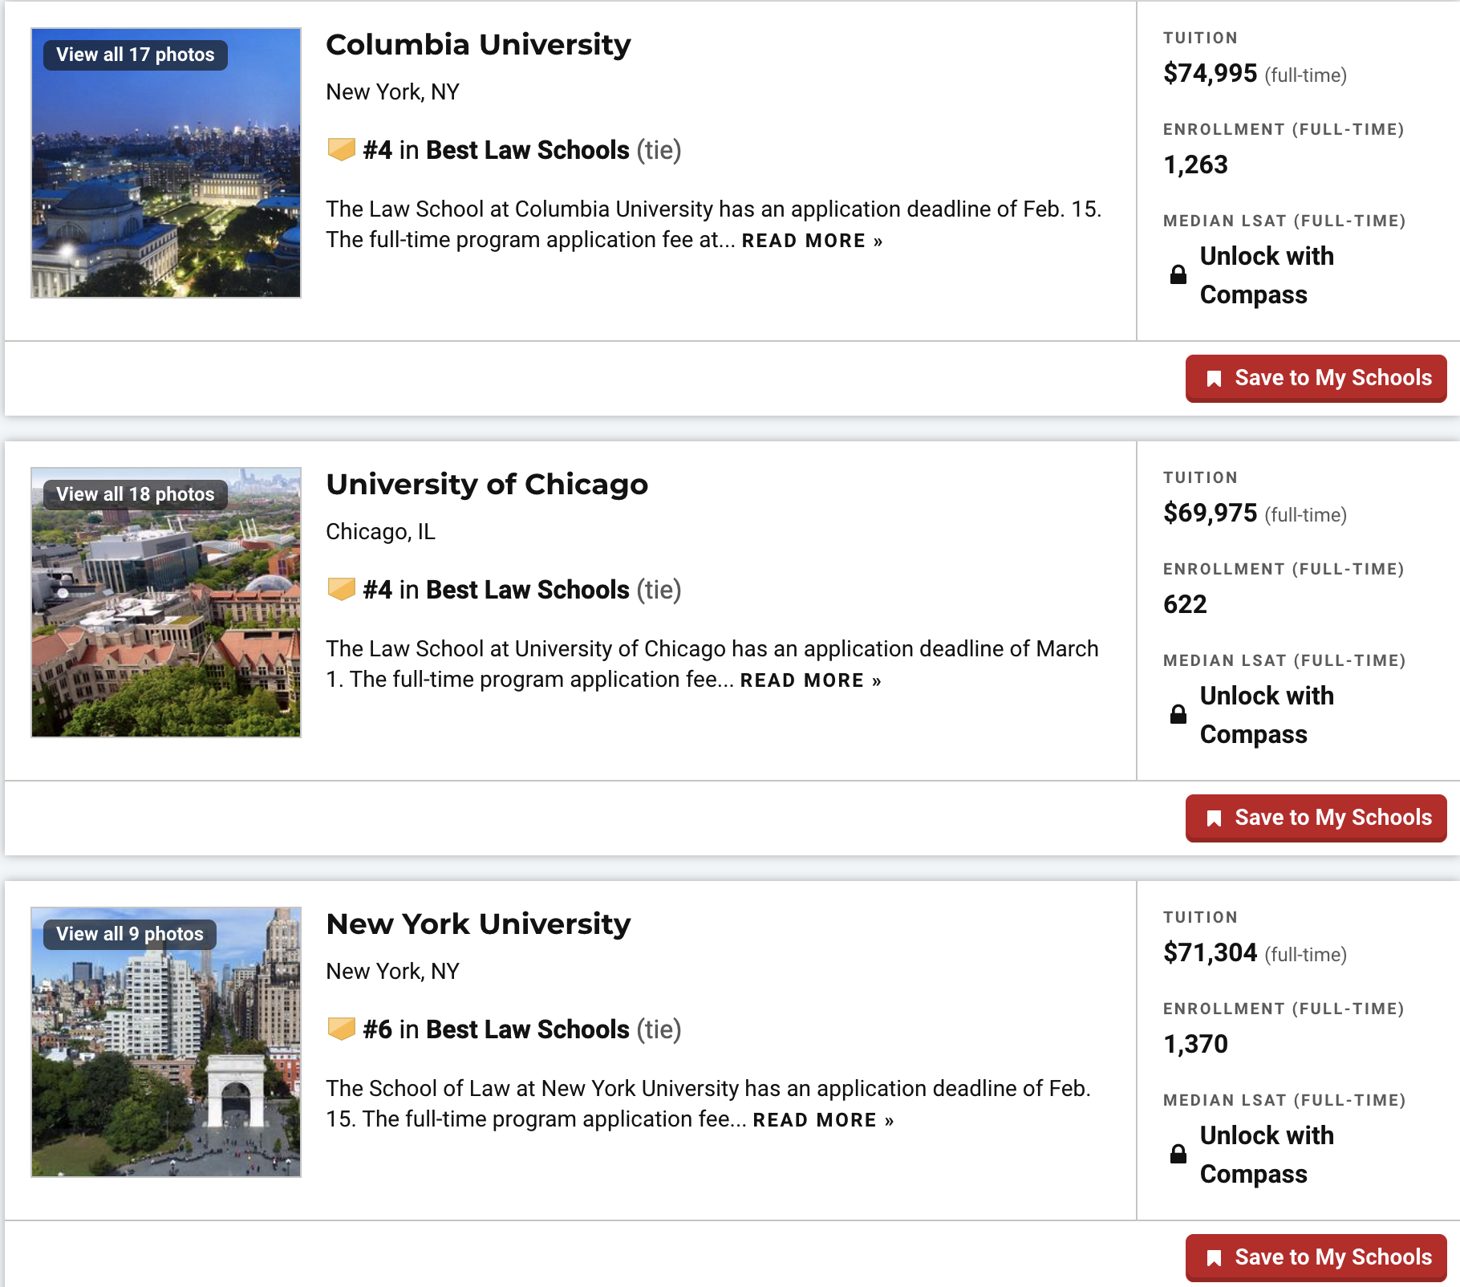Open the University of Chicago title link
The width and height of the screenshot is (1460, 1287).
click(486, 485)
